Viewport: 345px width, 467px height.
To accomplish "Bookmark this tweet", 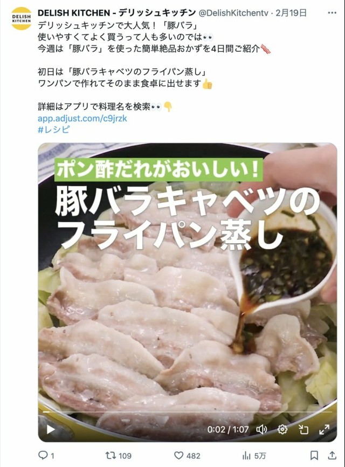I will point(314,455).
